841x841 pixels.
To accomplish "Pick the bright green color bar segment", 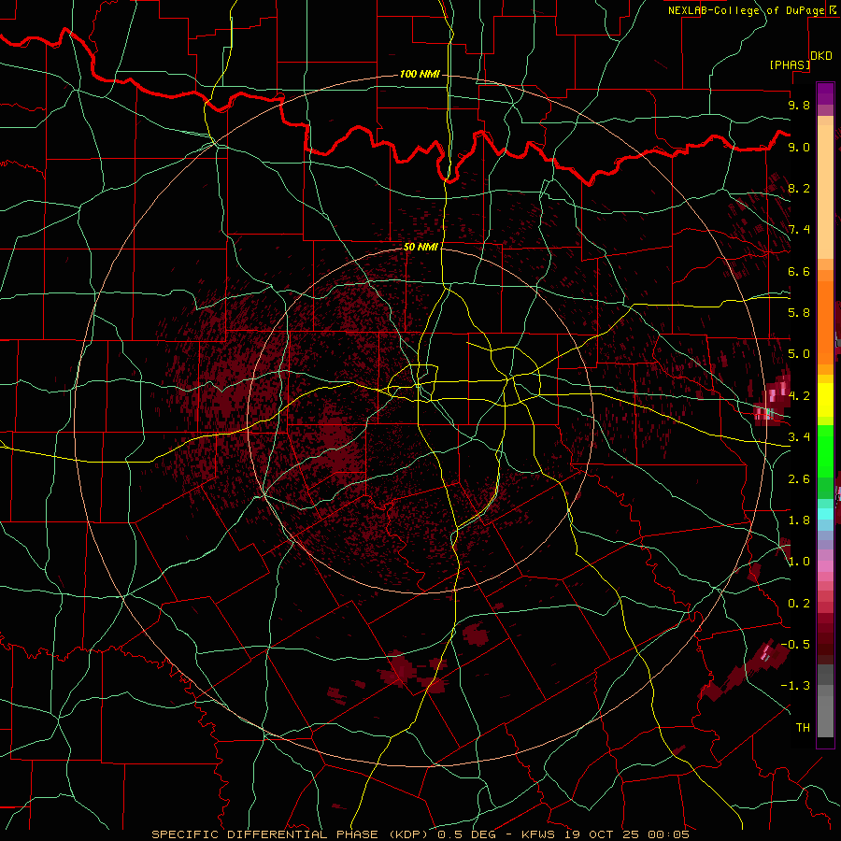I will 825,451.
